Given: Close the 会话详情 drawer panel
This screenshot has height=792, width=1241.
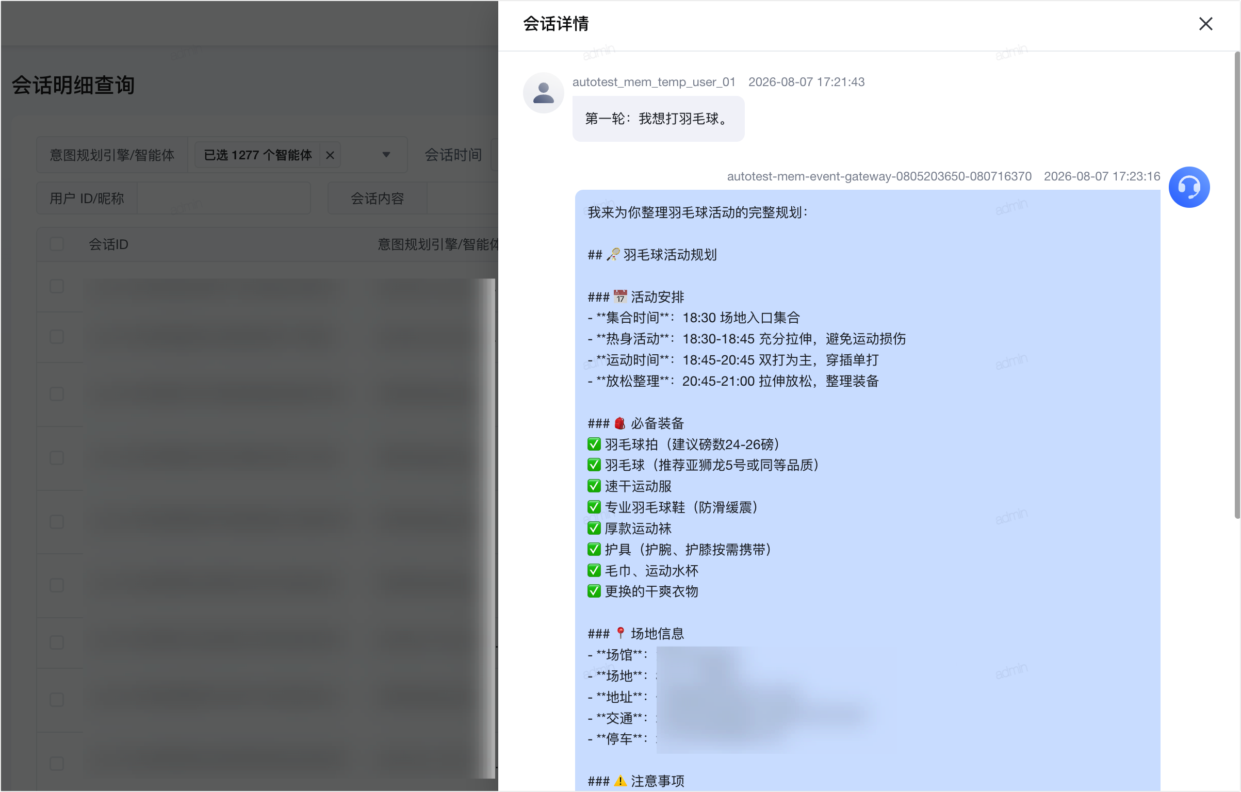Looking at the screenshot, I should click(1205, 24).
